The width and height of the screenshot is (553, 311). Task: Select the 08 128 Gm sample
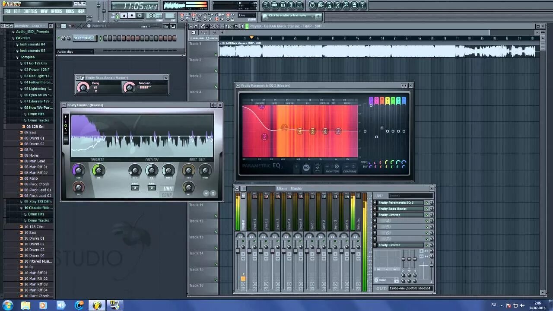tap(36, 127)
